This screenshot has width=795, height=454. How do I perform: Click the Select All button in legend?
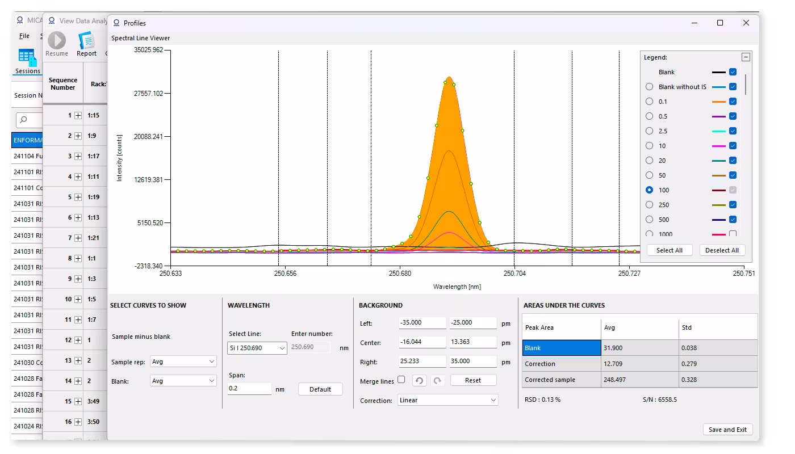pyautogui.click(x=670, y=250)
